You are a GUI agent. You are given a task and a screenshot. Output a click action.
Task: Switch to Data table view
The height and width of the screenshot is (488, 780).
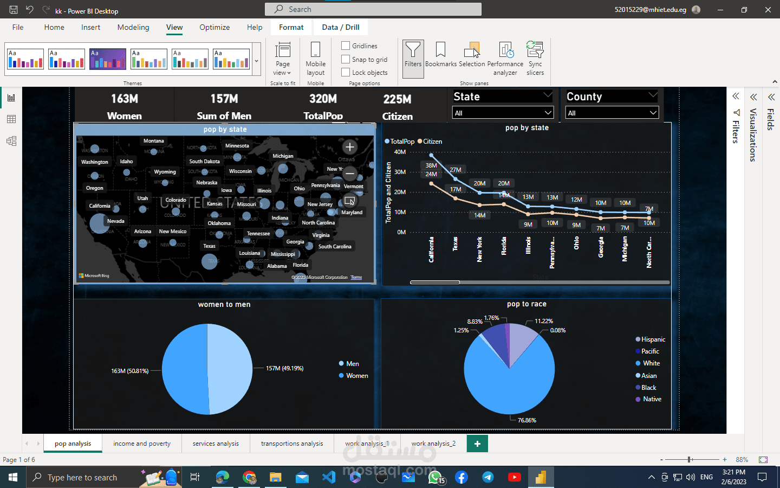(x=11, y=119)
